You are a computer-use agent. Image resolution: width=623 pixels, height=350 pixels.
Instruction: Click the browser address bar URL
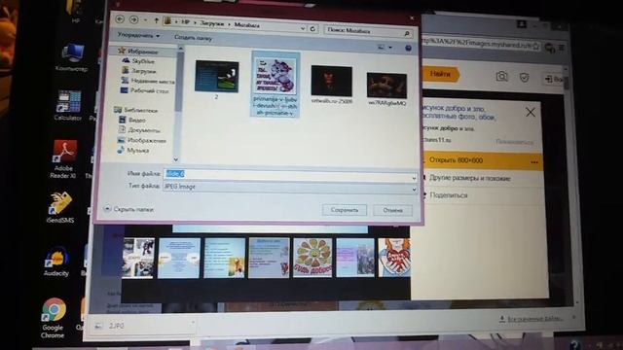(x=476, y=43)
